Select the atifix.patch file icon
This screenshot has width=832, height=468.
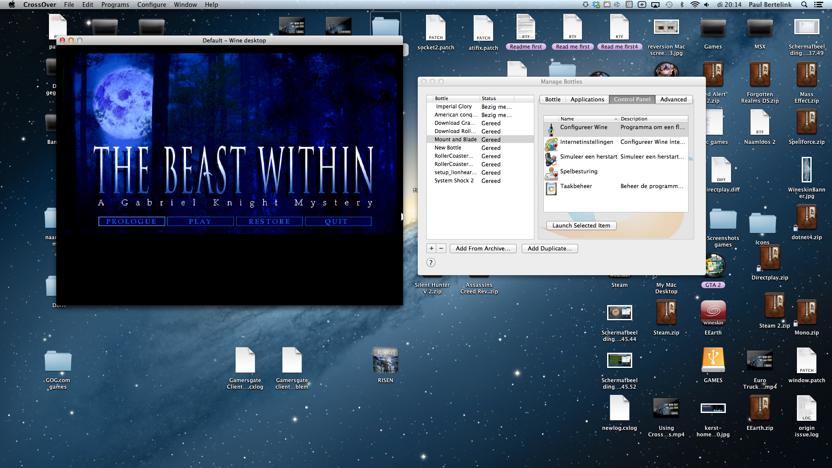pos(483,28)
